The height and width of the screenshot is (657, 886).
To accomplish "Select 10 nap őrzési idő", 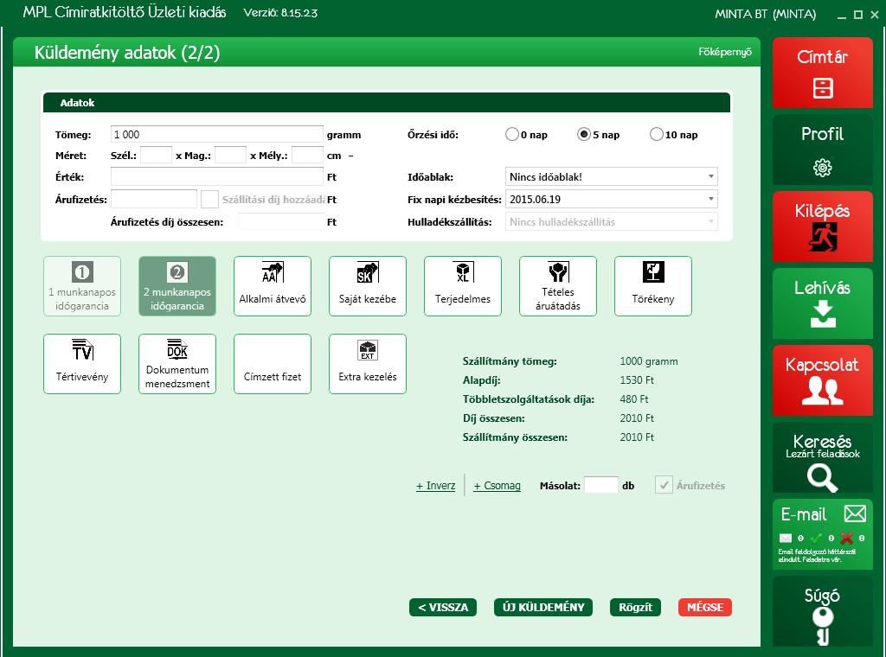I will tap(656, 134).
